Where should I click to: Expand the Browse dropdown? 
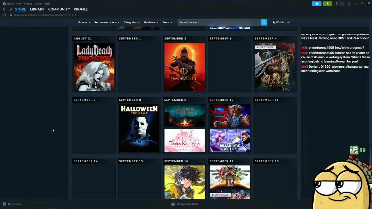(x=84, y=22)
